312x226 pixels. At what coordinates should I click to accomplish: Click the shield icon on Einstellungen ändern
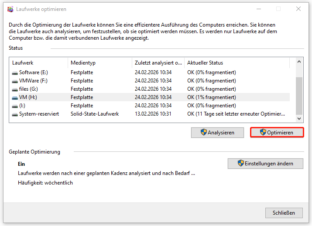coord(240,163)
